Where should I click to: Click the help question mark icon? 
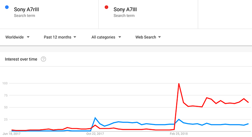point(44,59)
